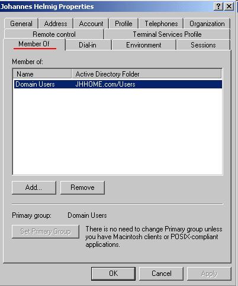Remove the selected group
The height and width of the screenshot is (286, 238).
coord(82,188)
